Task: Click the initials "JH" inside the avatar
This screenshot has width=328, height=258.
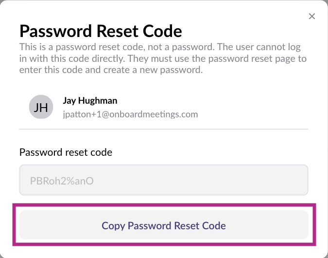Action: pyautogui.click(x=41, y=107)
